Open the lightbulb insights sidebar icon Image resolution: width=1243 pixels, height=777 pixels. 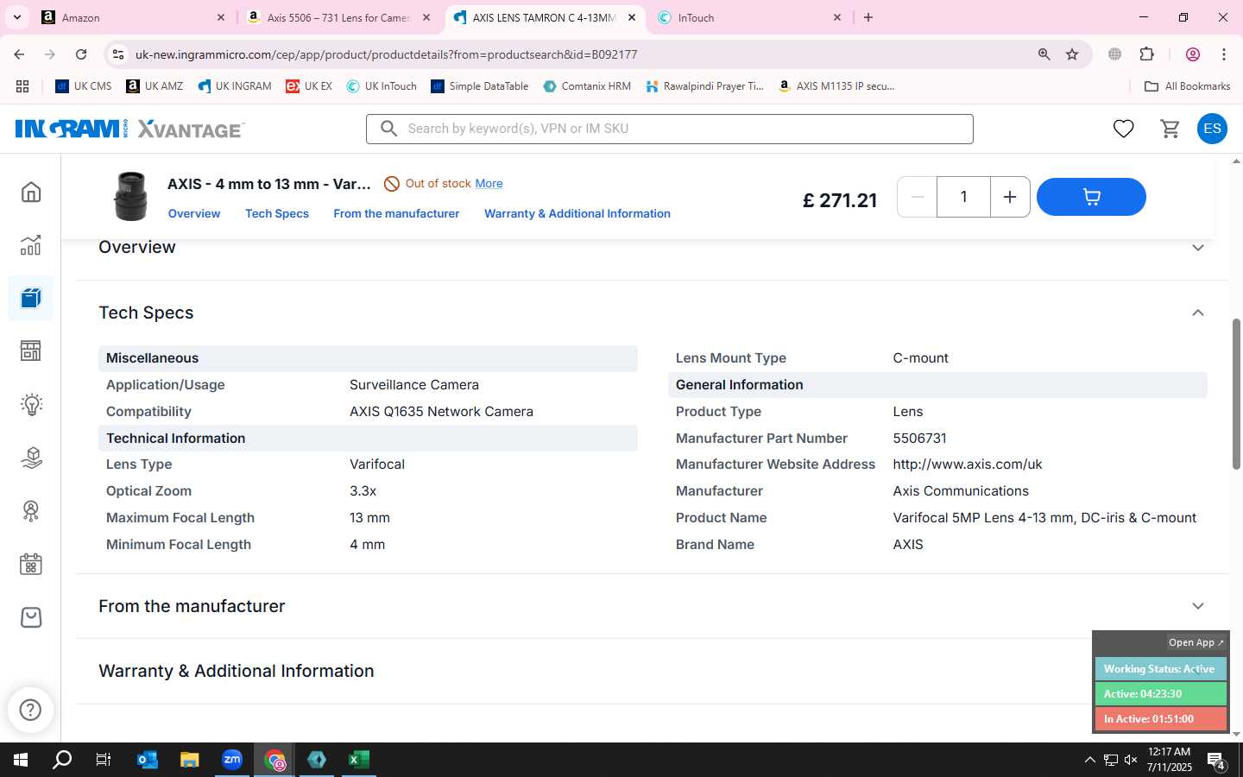pyautogui.click(x=31, y=404)
